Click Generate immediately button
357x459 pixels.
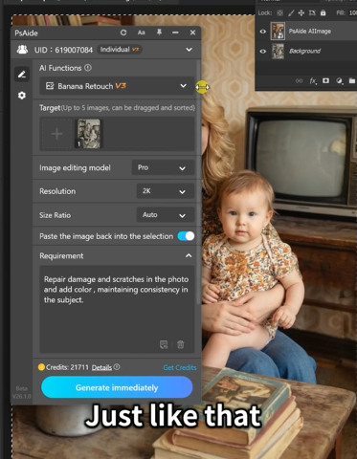pos(117,387)
